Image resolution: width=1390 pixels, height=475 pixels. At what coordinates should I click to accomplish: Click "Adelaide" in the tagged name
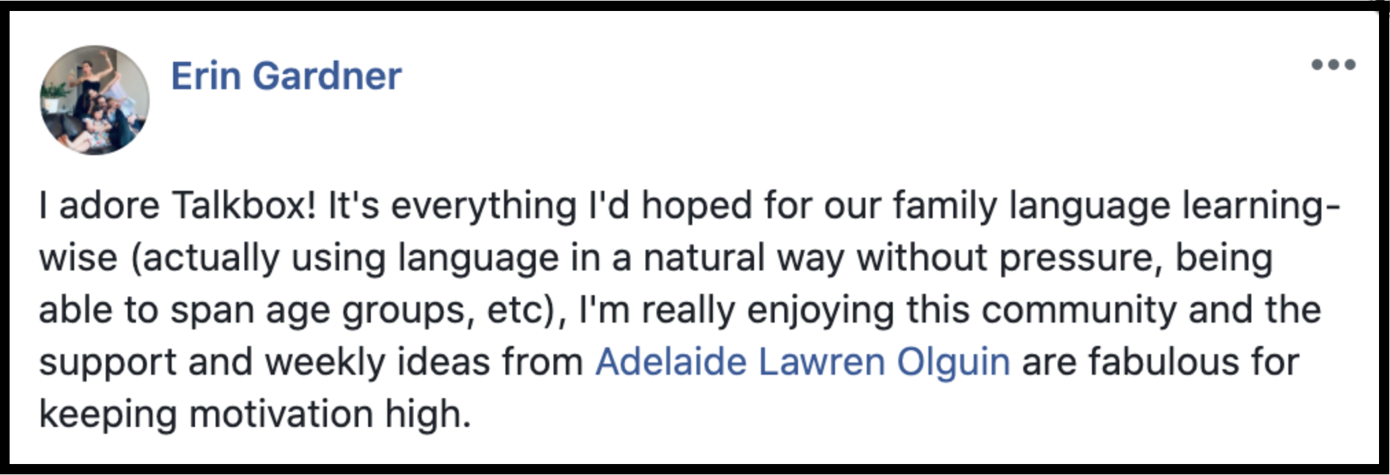tap(670, 362)
